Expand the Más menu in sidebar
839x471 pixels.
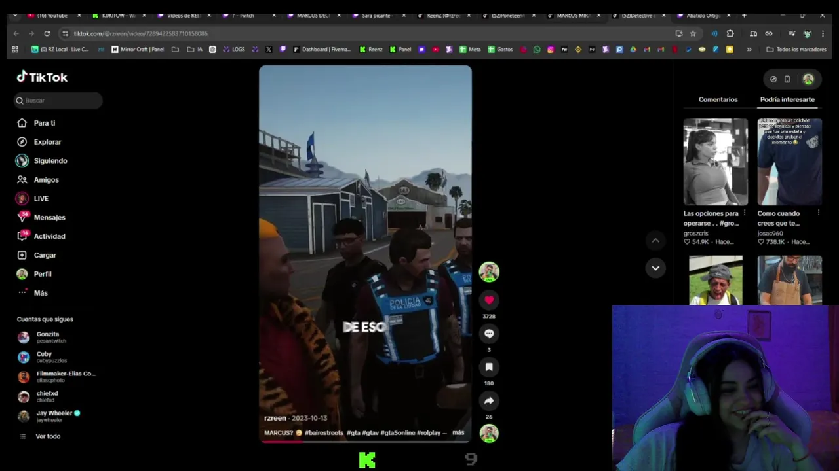33,293
